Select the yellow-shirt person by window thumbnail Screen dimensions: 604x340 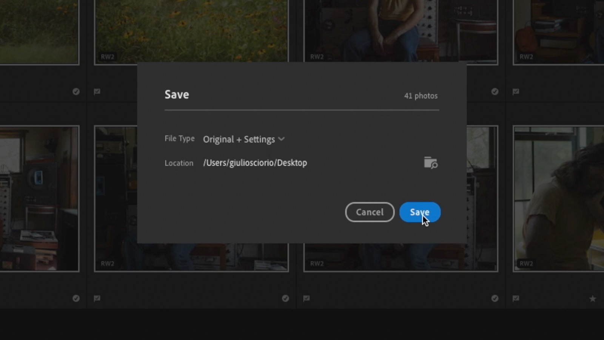tap(559, 198)
